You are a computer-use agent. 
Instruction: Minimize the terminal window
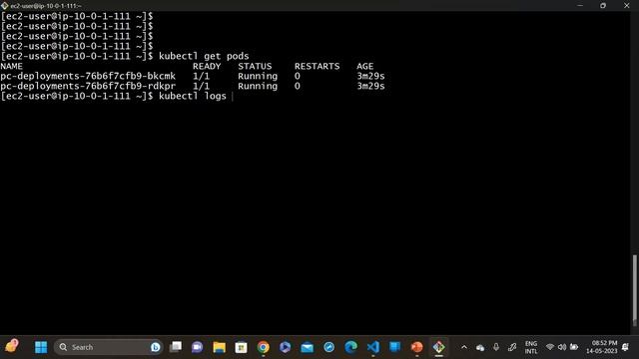580,6
